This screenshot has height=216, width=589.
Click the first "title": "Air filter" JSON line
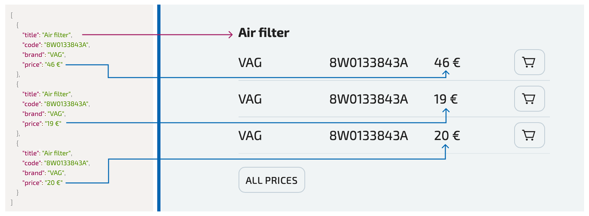(47, 35)
